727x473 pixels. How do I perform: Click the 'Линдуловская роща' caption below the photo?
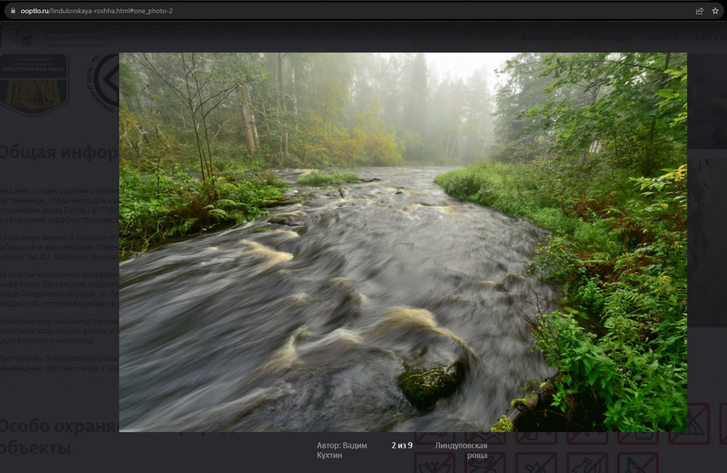tap(461, 450)
